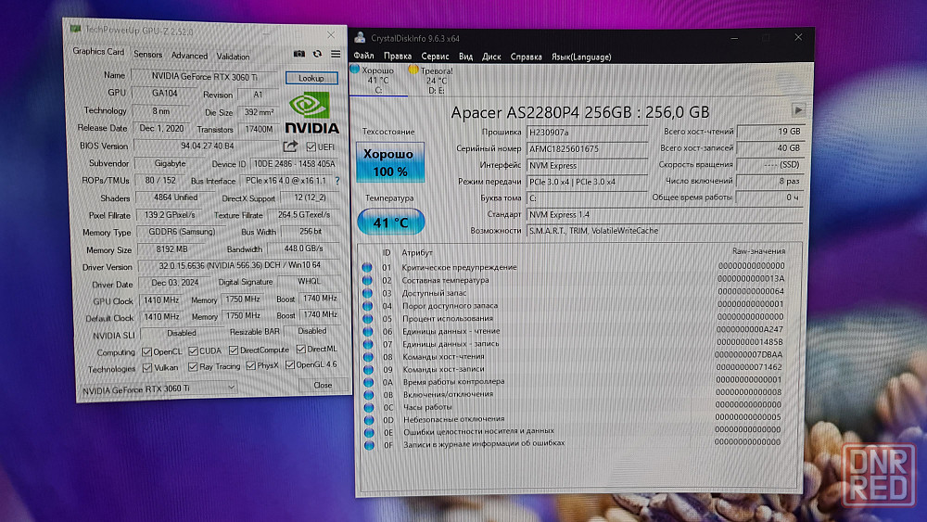Toggle the Ray Tracing checkbox
927x522 pixels.
click(x=192, y=367)
